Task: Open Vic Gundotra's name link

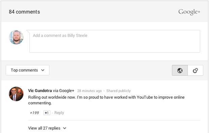Action: pyautogui.click(x=40, y=91)
